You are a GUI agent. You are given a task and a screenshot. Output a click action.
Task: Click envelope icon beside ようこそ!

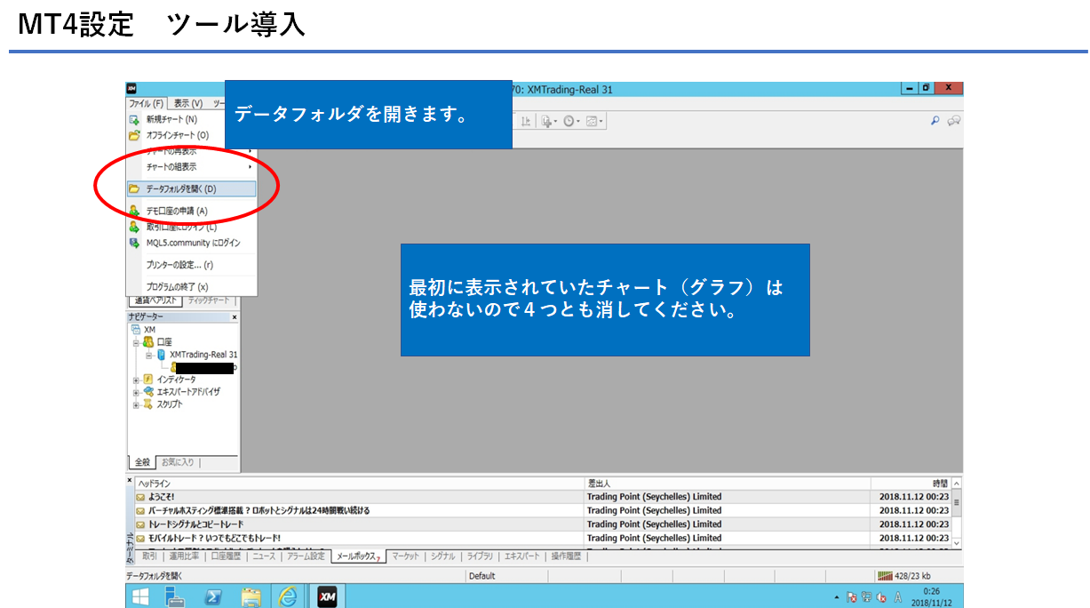(140, 497)
